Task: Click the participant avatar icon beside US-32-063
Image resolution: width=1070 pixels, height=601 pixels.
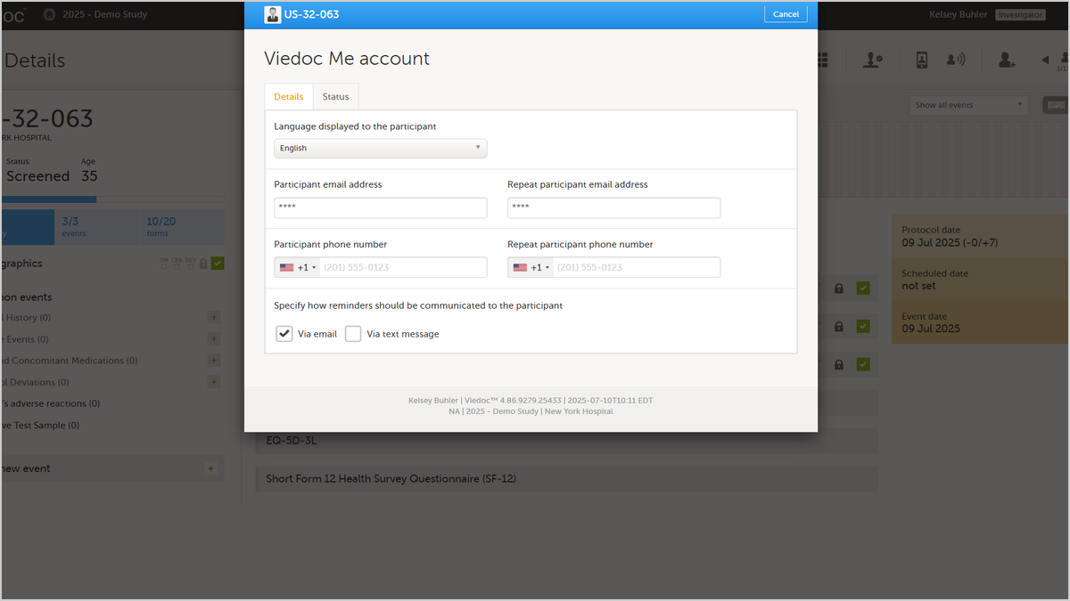Action: click(272, 14)
